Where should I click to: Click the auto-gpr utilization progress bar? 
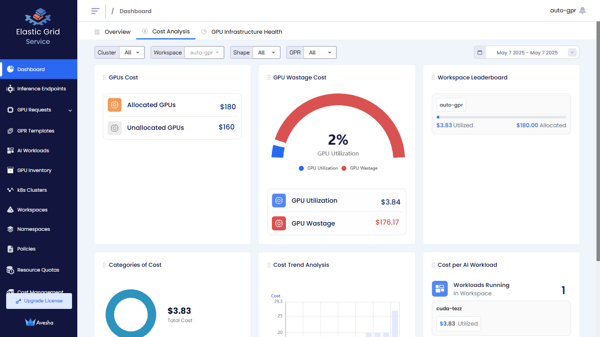click(x=501, y=117)
